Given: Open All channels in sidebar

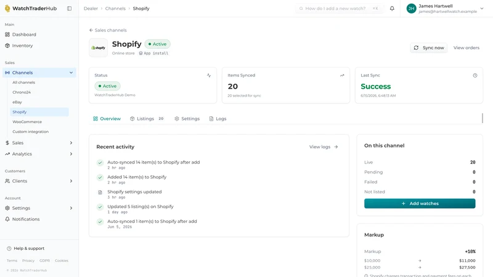Looking at the screenshot, I should pyautogui.click(x=24, y=82).
